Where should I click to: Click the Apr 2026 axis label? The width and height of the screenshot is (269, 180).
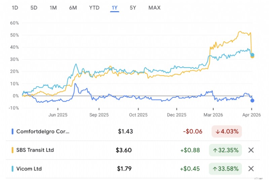252,115
